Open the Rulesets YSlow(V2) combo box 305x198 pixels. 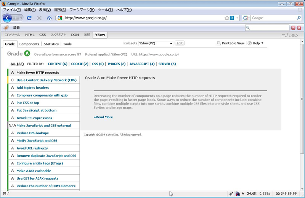(x=156, y=43)
